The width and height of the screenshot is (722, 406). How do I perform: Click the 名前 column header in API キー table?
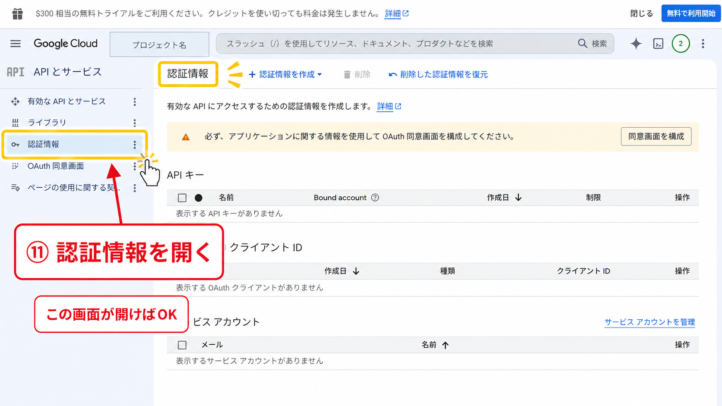click(226, 198)
